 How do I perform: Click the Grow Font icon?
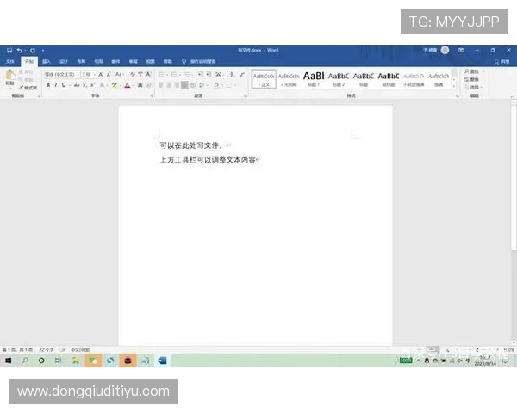(101, 75)
